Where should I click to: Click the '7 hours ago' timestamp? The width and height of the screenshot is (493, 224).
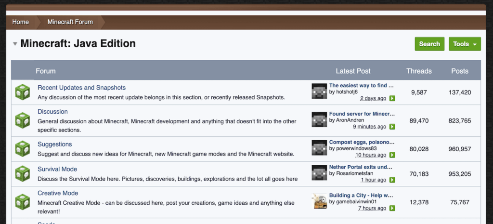click(x=372, y=208)
